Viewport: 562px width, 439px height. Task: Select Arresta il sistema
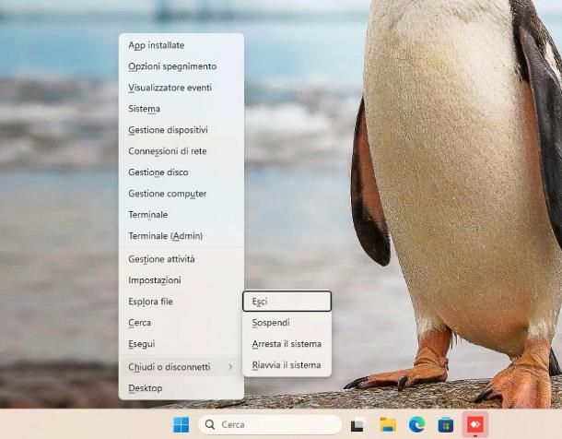(x=287, y=344)
